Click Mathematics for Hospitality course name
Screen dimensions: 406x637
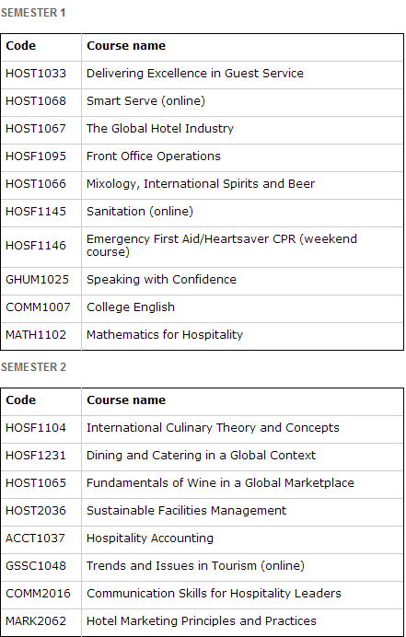(165, 335)
